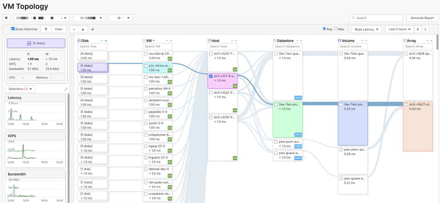Select the Max radio button
This screenshot has width=440, height=203.
pos(336,29)
